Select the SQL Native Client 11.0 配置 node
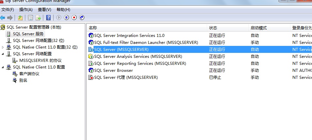This screenshot has height=140, width=312. click(39, 67)
